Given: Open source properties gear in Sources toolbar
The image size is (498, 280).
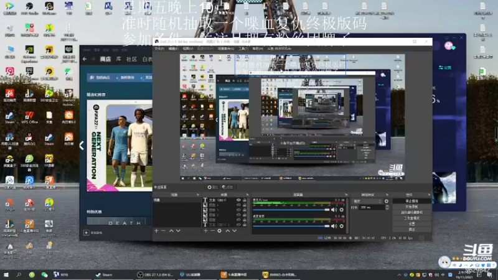Looking at the screenshot, I should click(x=220, y=231).
